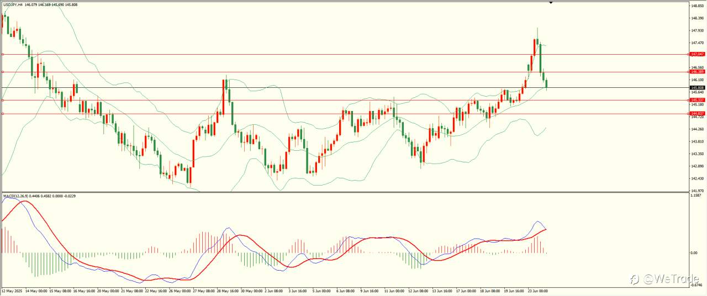Click the 14 May 00:00 time label
Viewport: 707px width, 296px height.
(36, 290)
